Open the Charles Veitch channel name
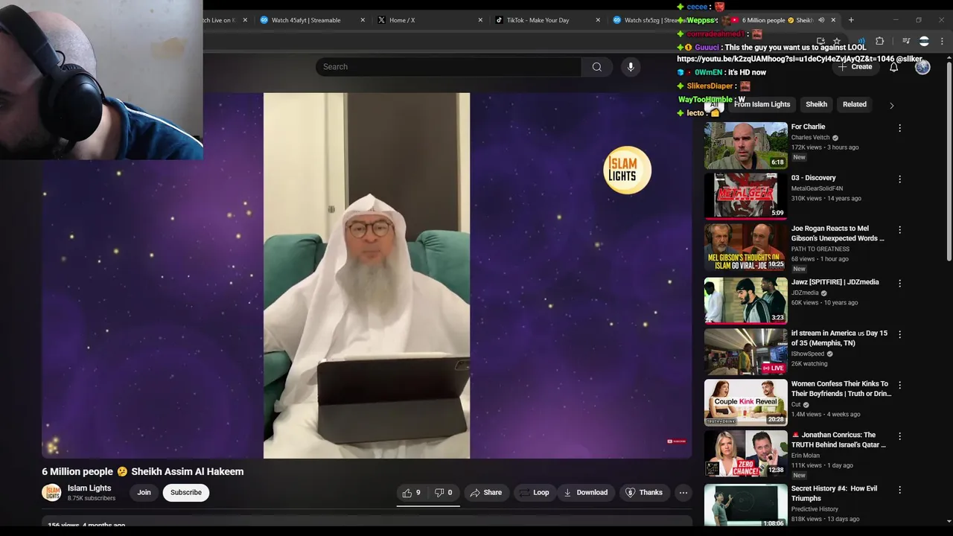 (x=810, y=138)
